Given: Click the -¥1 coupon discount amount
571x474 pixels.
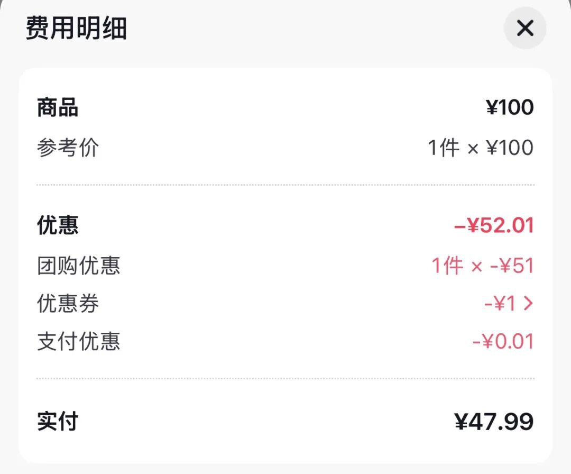Looking at the screenshot, I should (500, 304).
